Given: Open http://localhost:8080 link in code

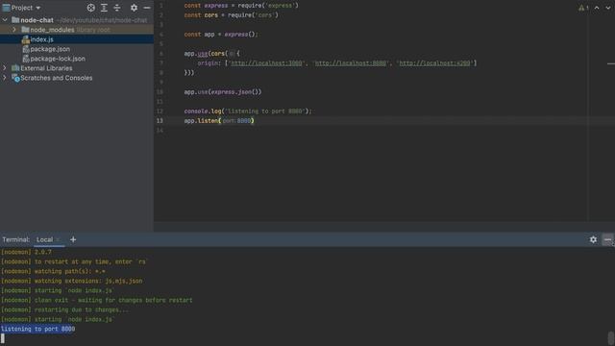Looking at the screenshot, I should (351, 62).
